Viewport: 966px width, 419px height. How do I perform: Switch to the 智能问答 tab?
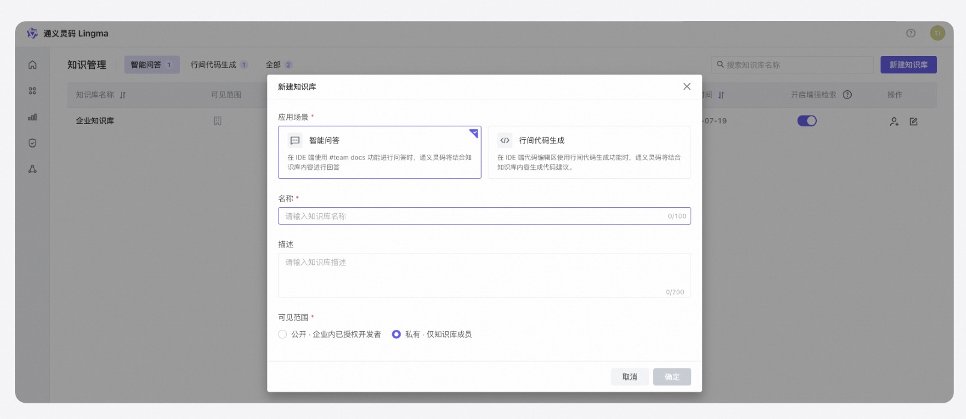tap(152, 65)
